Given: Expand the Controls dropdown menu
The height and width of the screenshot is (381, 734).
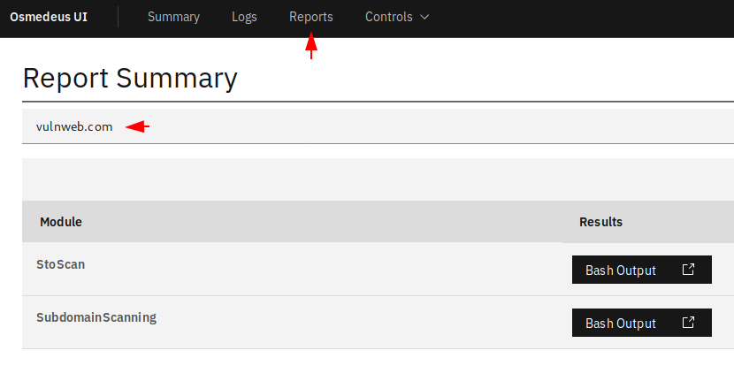Looking at the screenshot, I should pyautogui.click(x=397, y=17).
